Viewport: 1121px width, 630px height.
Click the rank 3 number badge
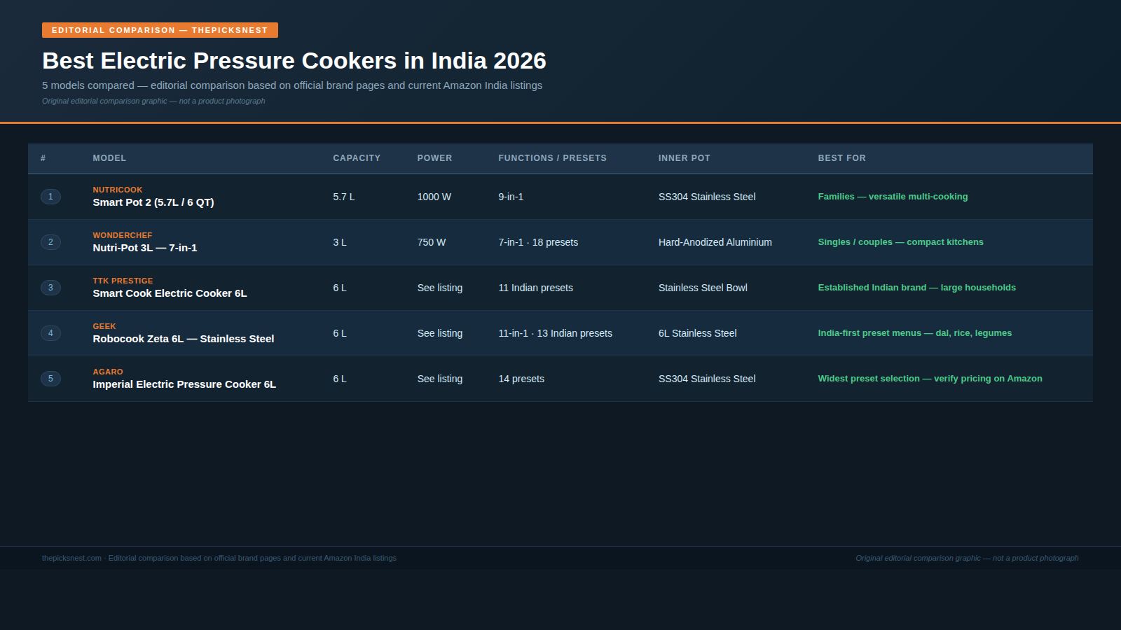click(x=50, y=288)
